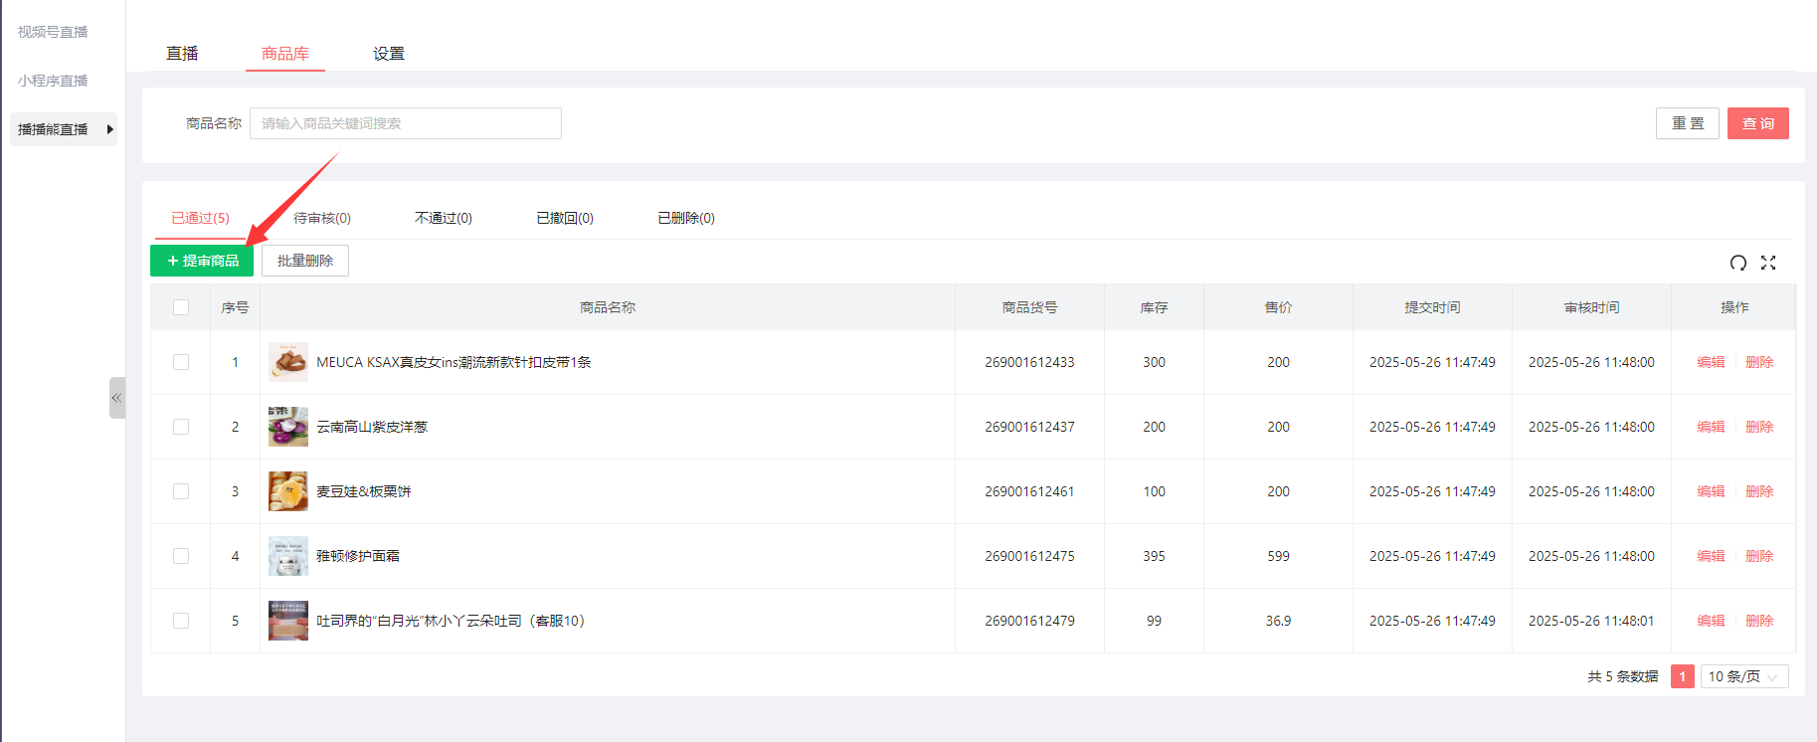Click the green 提审商品 button
The height and width of the screenshot is (742, 1817).
[x=202, y=261]
